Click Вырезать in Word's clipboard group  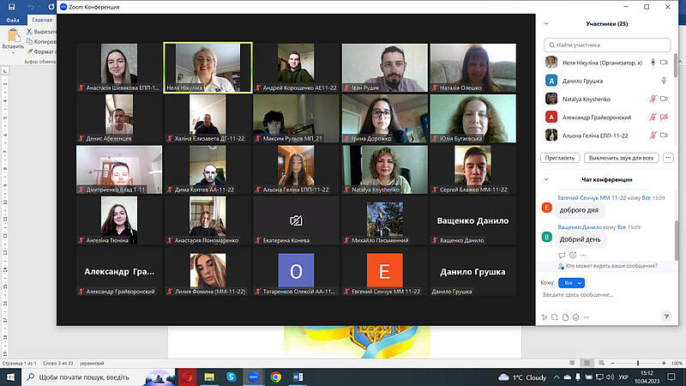(41, 32)
